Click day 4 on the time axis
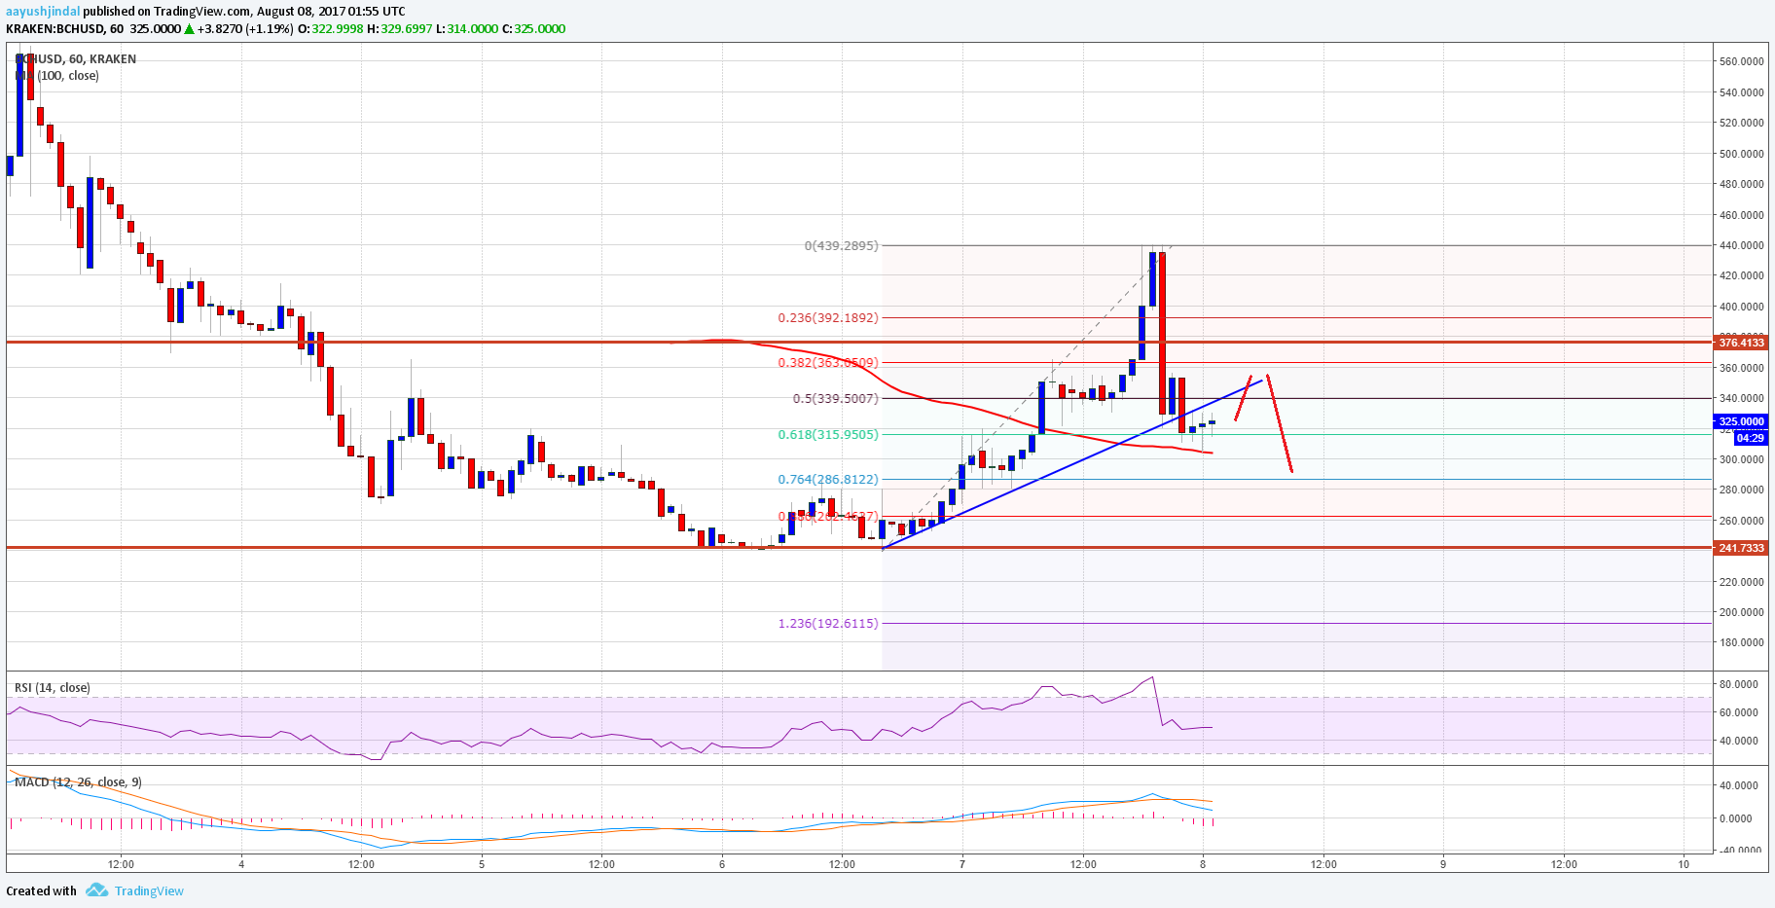This screenshot has width=1775, height=908. tap(241, 864)
